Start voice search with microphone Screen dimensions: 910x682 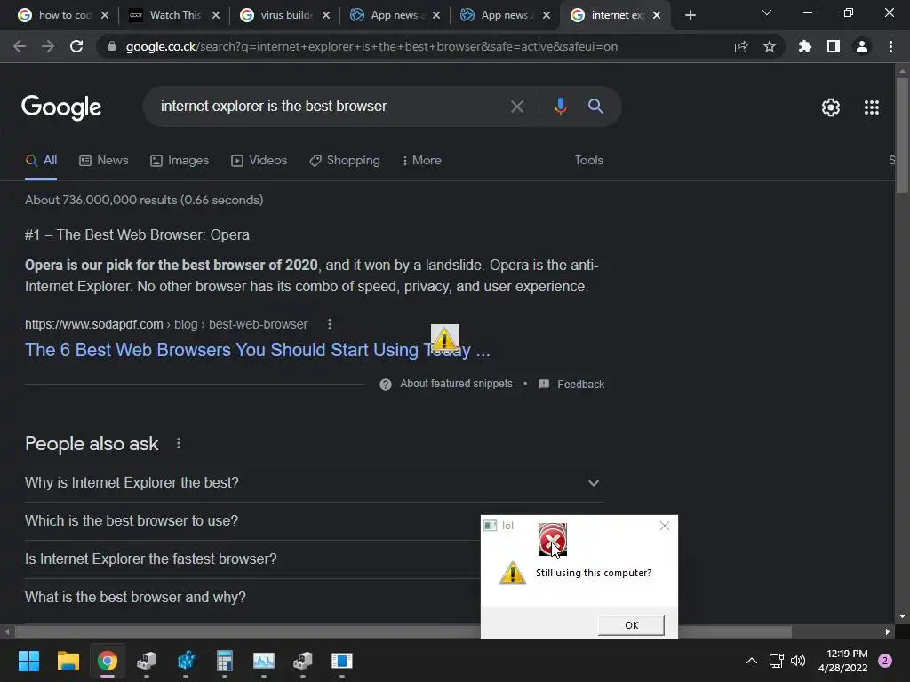click(560, 107)
